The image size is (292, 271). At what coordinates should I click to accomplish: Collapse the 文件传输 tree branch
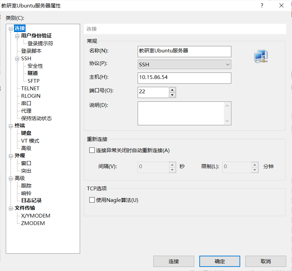[11, 208]
